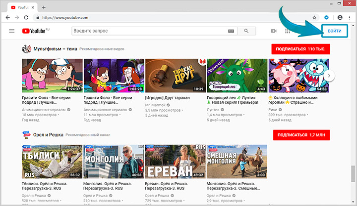
Task: Open YouTube hamburger guide menu
Action: (12, 31)
